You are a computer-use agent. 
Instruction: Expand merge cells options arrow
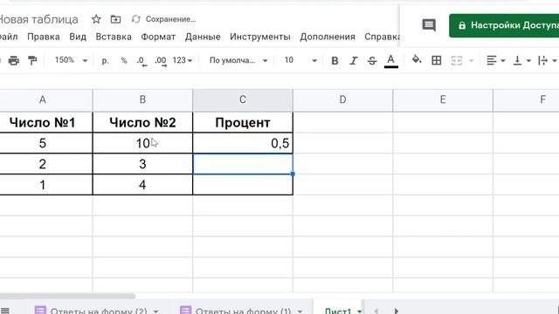coord(472,61)
